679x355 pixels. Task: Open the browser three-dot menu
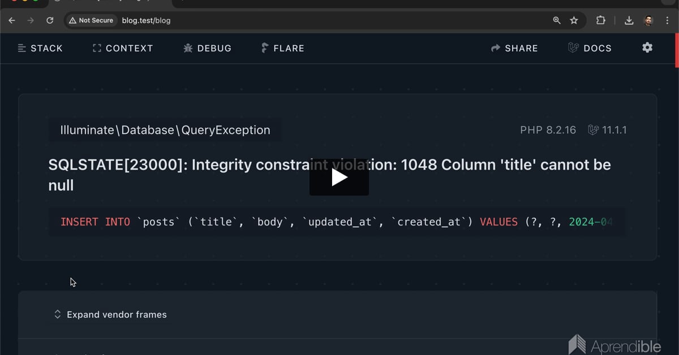tap(667, 20)
